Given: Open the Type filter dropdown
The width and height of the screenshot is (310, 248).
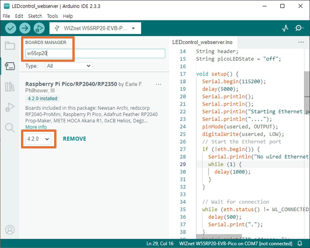Looking at the screenshot, I should pos(69,66).
